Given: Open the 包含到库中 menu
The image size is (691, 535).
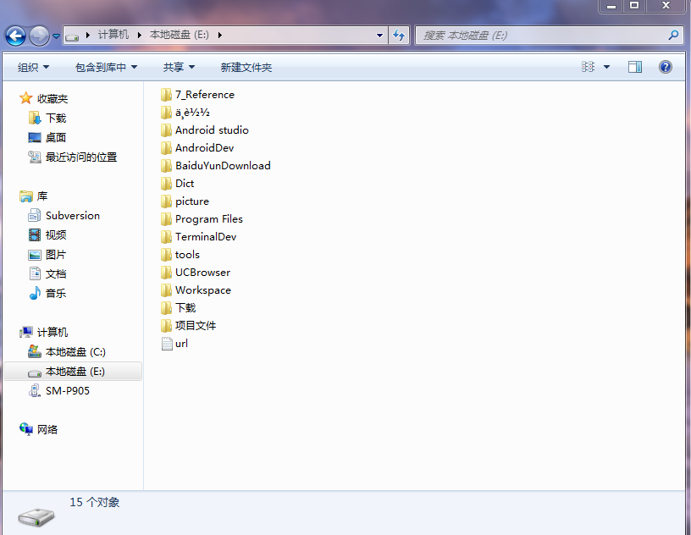Looking at the screenshot, I should click(x=106, y=68).
